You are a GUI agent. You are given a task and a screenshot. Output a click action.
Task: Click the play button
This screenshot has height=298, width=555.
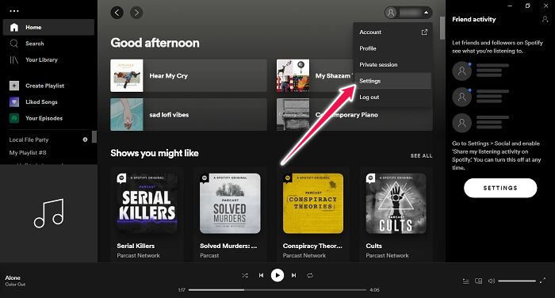click(x=277, y=275)
